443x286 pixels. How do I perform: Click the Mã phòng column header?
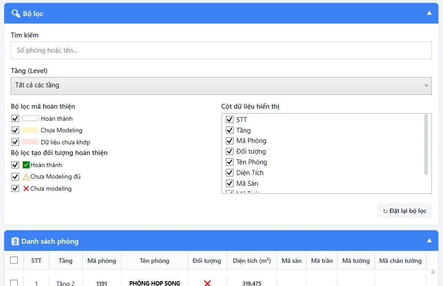pos(102,261)
